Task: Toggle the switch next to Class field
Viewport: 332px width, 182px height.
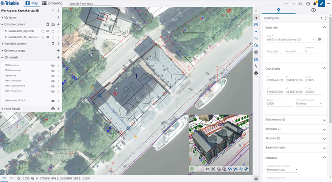Action: pyautogui.click(x=318, y=39)
